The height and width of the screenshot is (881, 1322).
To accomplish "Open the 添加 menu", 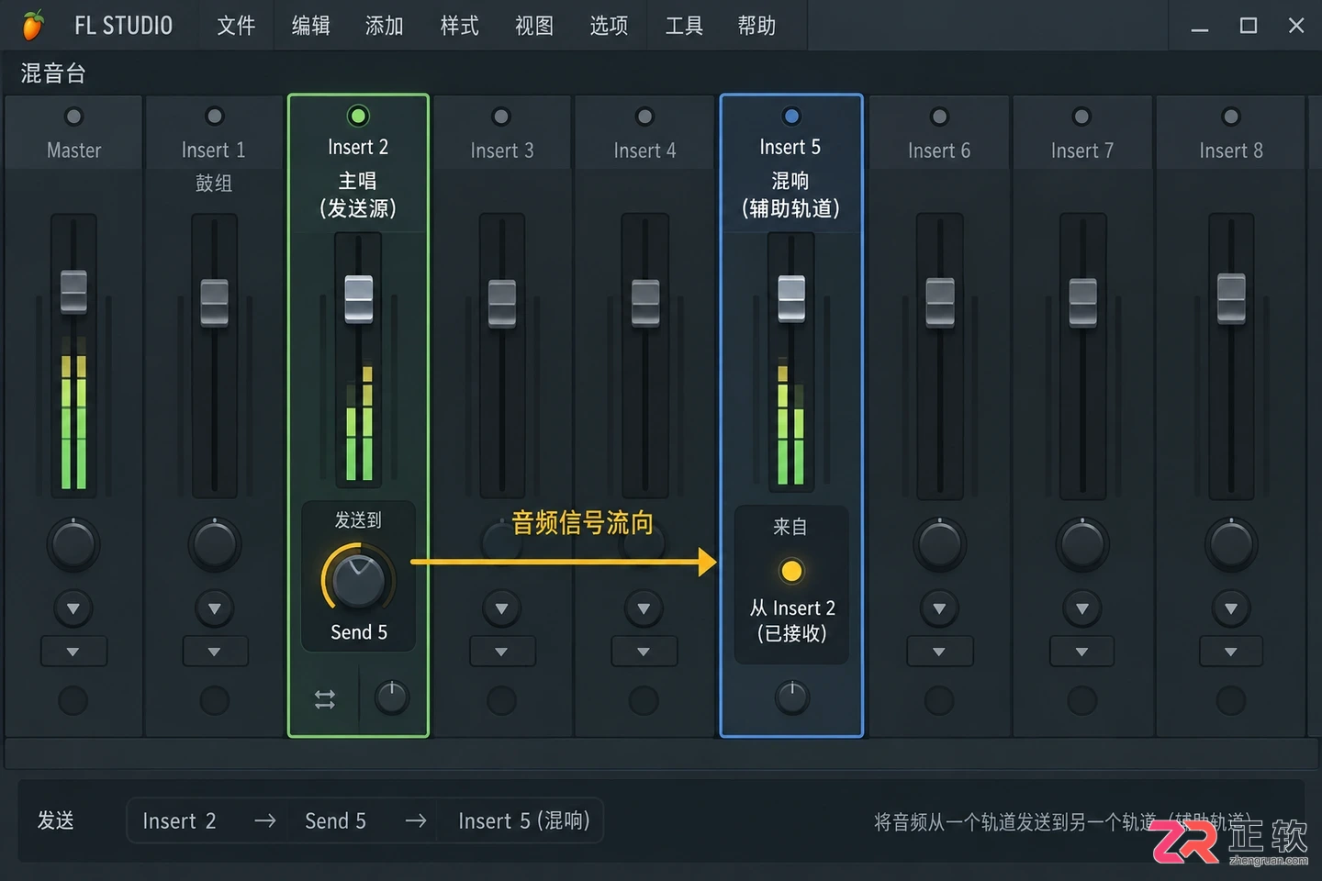I will point(385,26).
